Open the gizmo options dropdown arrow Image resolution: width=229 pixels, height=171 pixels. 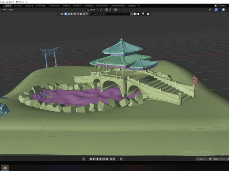pyautogui.click(x=219, y=10)
